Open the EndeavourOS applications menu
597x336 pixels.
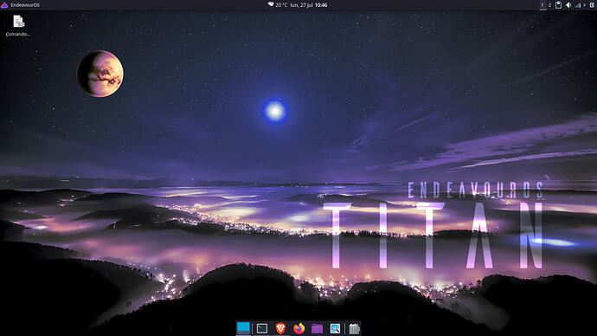21,5
